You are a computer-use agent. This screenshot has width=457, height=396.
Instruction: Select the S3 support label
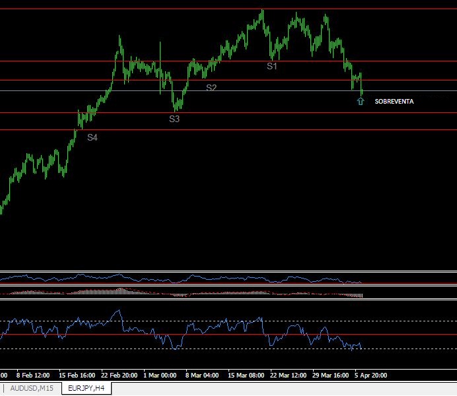coord(174,119)
